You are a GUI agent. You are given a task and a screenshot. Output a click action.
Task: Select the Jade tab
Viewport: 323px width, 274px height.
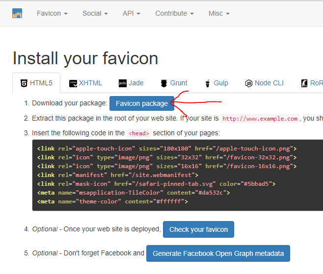[x=131, y=83]
